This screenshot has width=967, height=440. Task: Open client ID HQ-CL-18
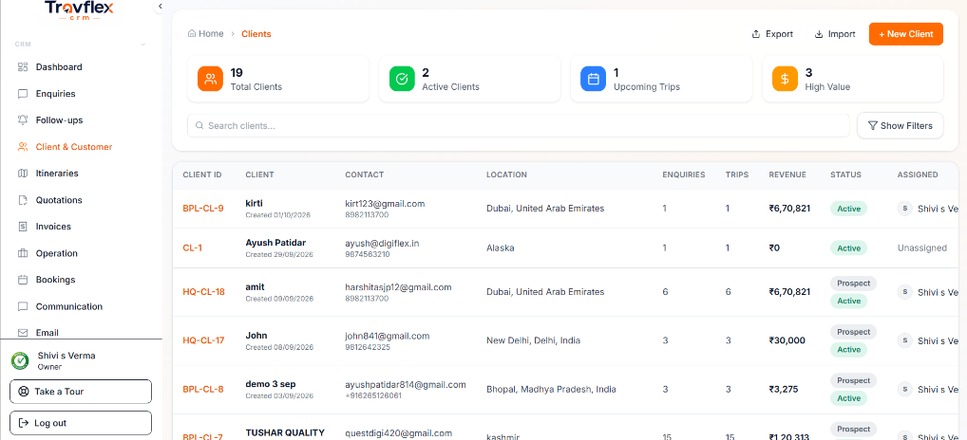coord(203,292)
